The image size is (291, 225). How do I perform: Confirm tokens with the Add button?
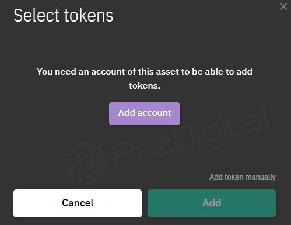pos(212,203)
